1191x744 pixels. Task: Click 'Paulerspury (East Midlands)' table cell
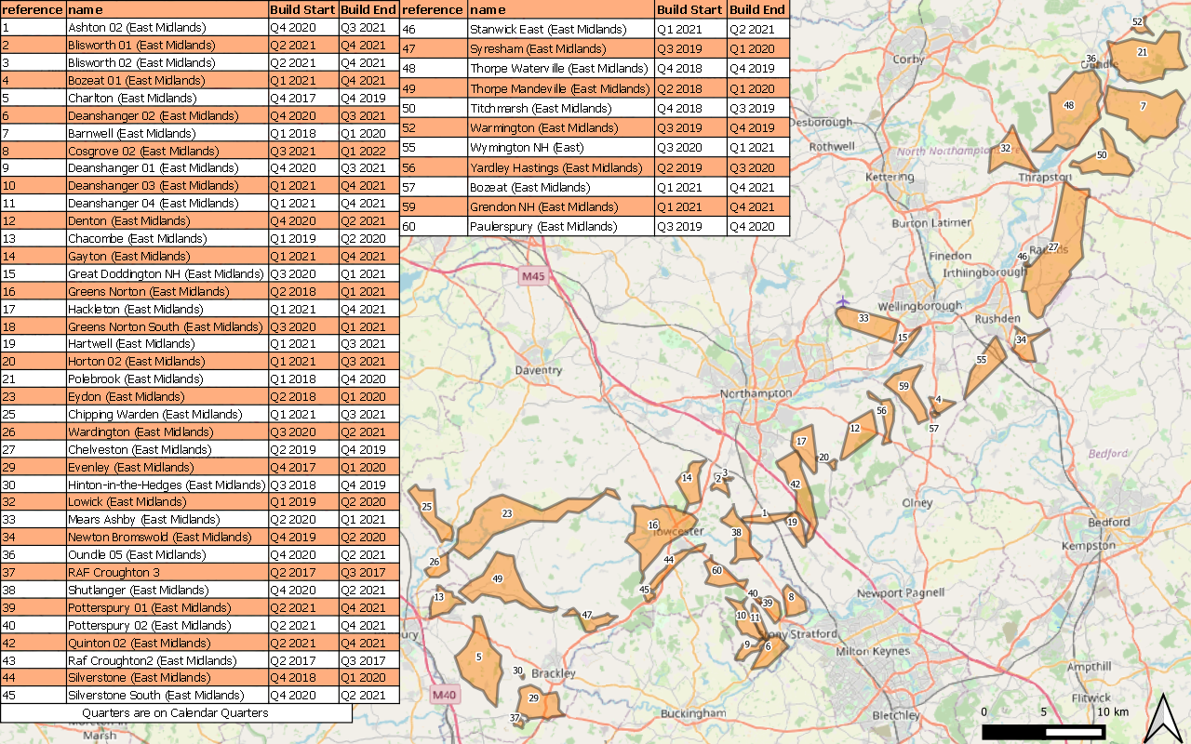(x=560, y=226)
